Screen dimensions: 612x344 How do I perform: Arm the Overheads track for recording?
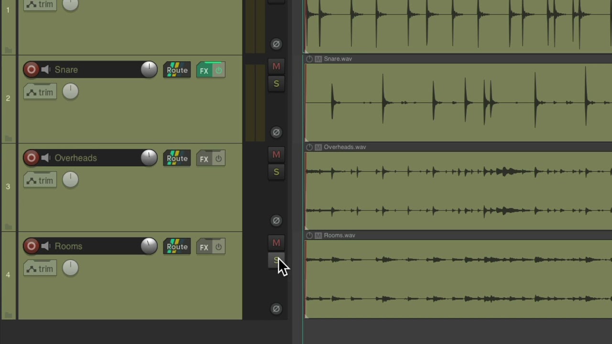pos(31,158)
